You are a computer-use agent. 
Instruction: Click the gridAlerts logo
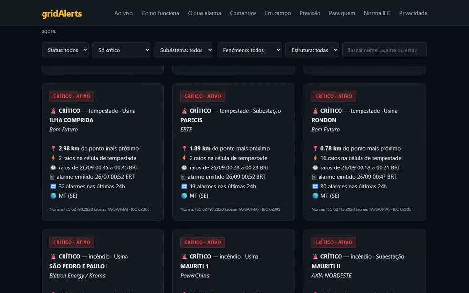pyautogui.click(x=62, y=14)
